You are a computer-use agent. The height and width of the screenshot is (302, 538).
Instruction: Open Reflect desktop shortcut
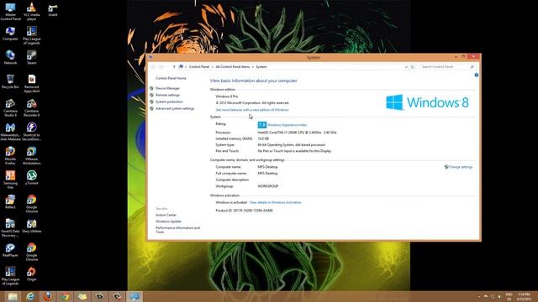10,201
